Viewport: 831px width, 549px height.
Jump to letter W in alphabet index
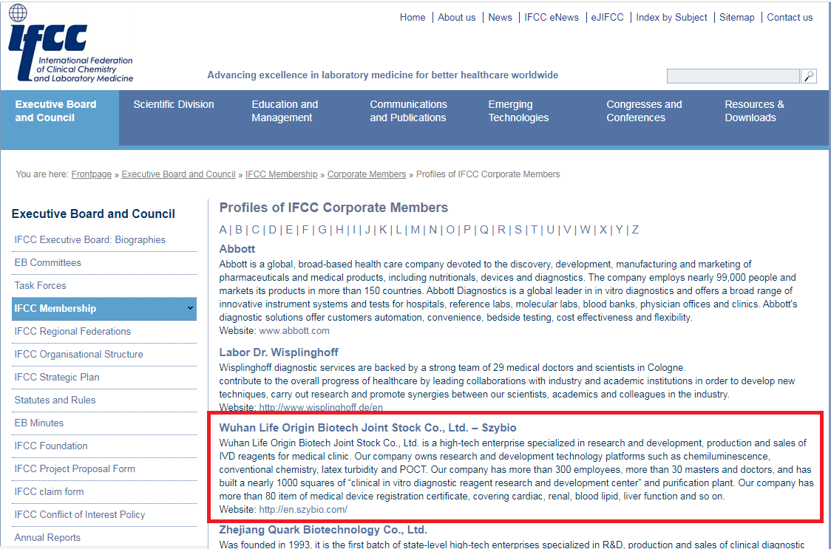[585, 230]
